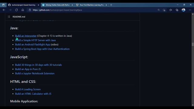Screen dimensions: 194x109
Task: Click the browser forward arrow
Action: pyautogui.click(x=10, y=10)
